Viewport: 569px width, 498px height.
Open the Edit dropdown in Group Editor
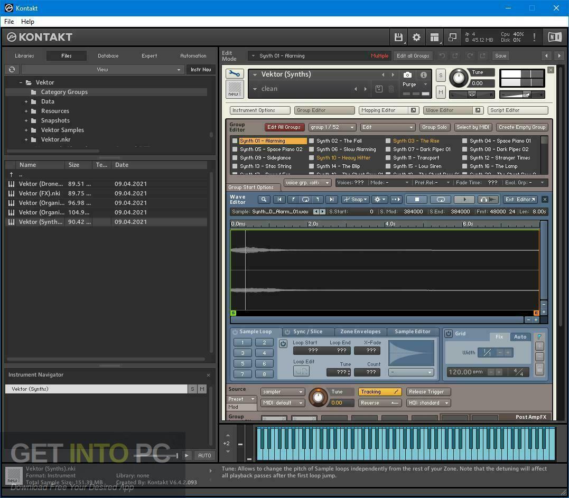[x=387, y=127]
